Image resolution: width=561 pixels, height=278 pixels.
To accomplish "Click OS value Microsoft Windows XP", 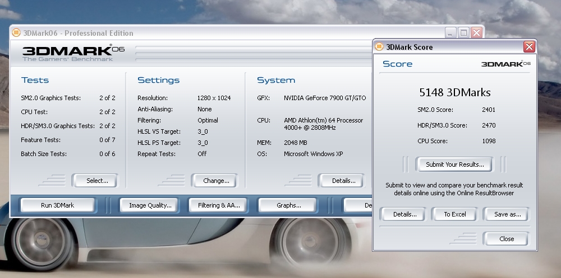I will point(313,154).
